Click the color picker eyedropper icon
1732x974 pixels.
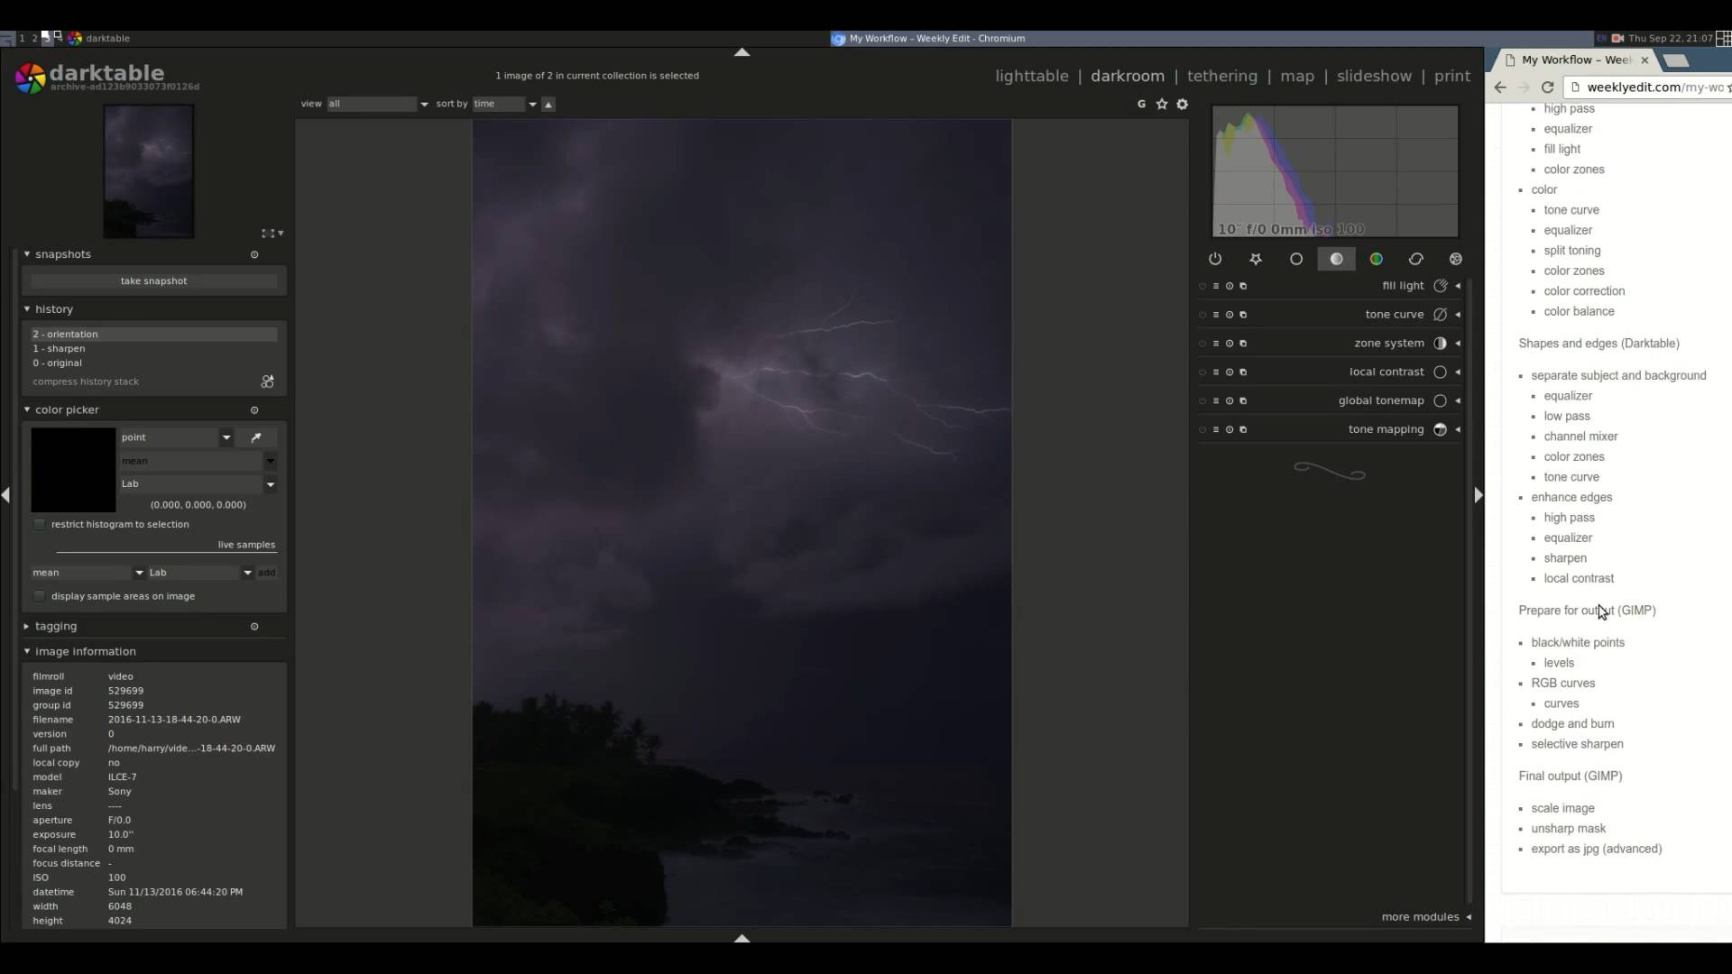point(256,437)
